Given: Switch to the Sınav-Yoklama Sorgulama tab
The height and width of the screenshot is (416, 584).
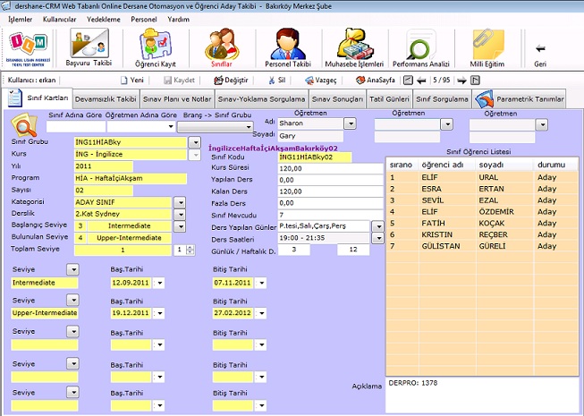Looking at the screenshot, I should (261, 99).
